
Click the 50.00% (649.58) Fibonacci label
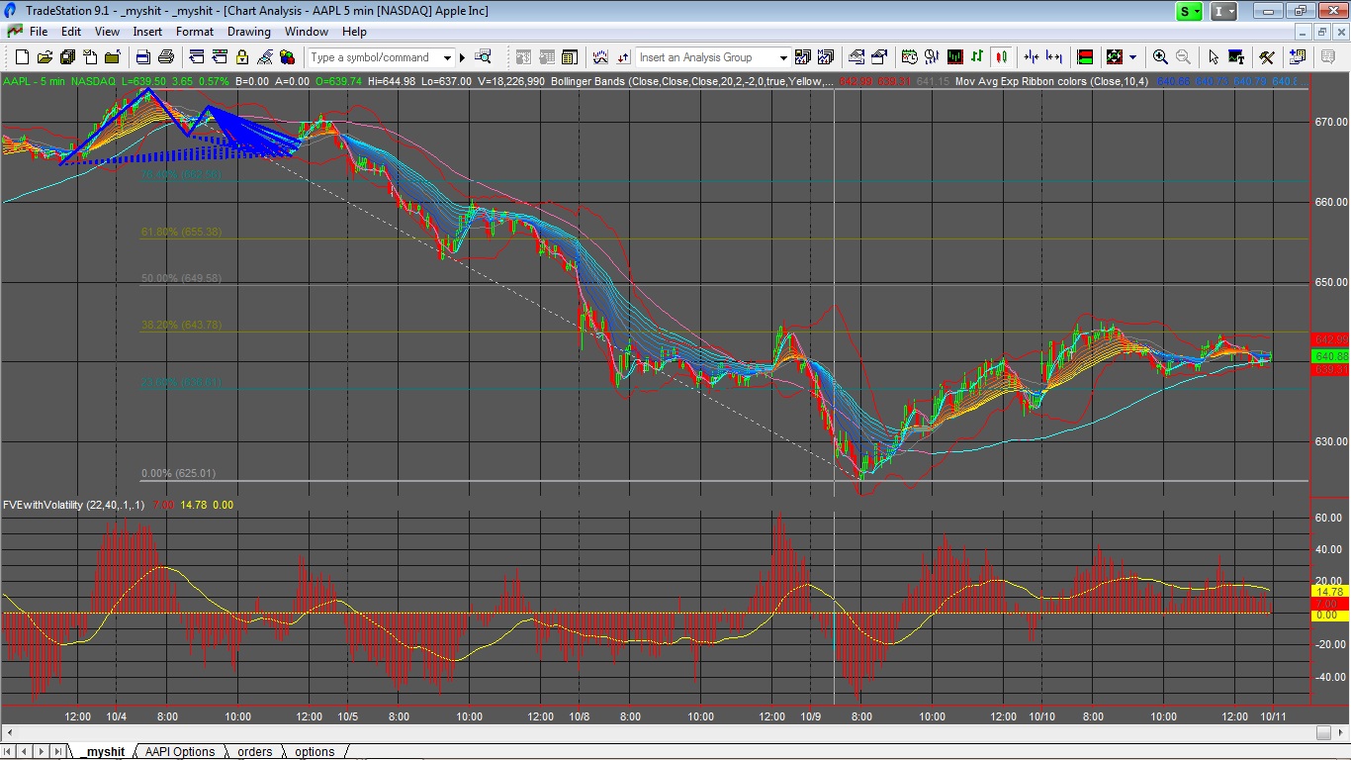pos(181,278)
